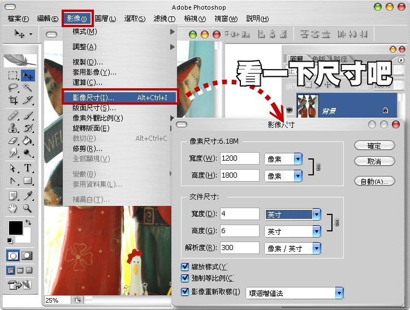The width and height of the screenshot is (410, 310).
Task: Open 濾鏡(T) menu
Action: point(164,19)
